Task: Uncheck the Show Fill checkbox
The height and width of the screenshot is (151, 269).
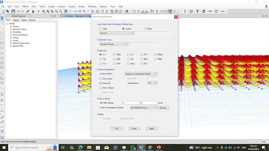Action: click(x=100, y=83)
